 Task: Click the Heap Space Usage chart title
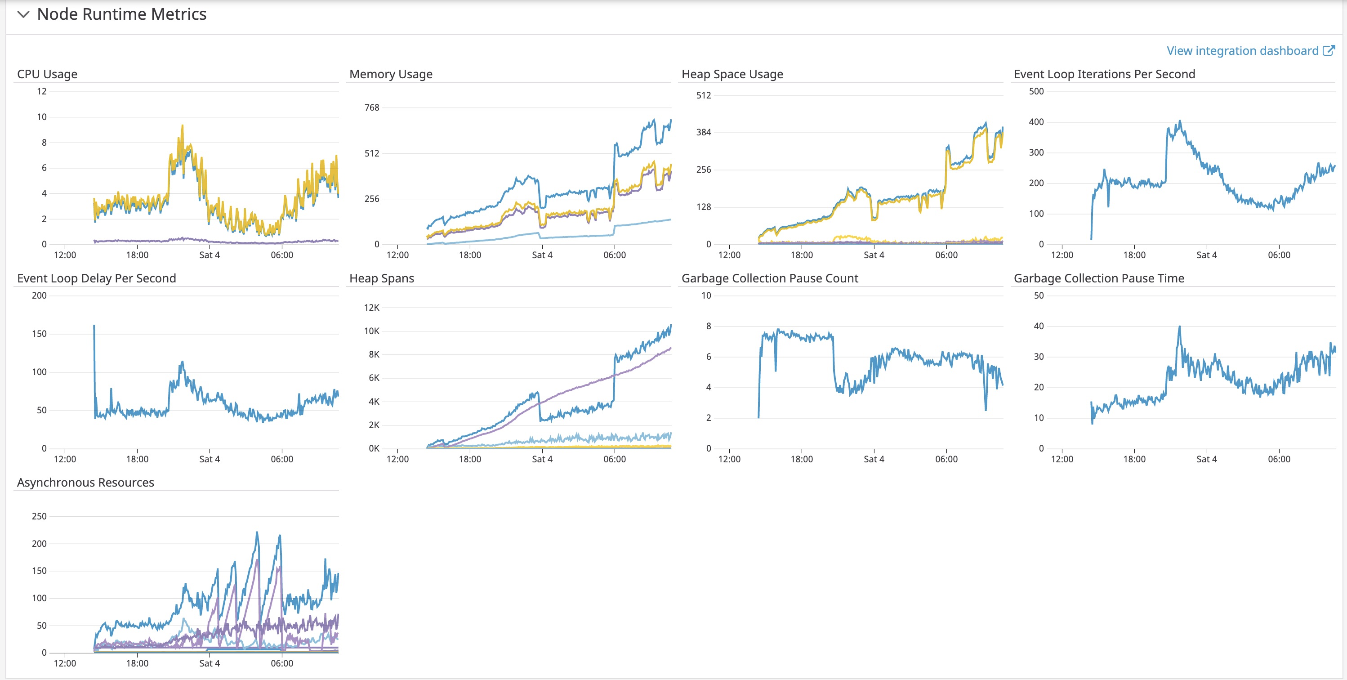(x=732, y=74)
